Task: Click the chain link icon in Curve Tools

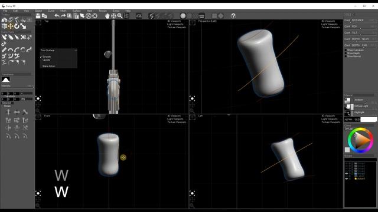Action: point(4,44)
